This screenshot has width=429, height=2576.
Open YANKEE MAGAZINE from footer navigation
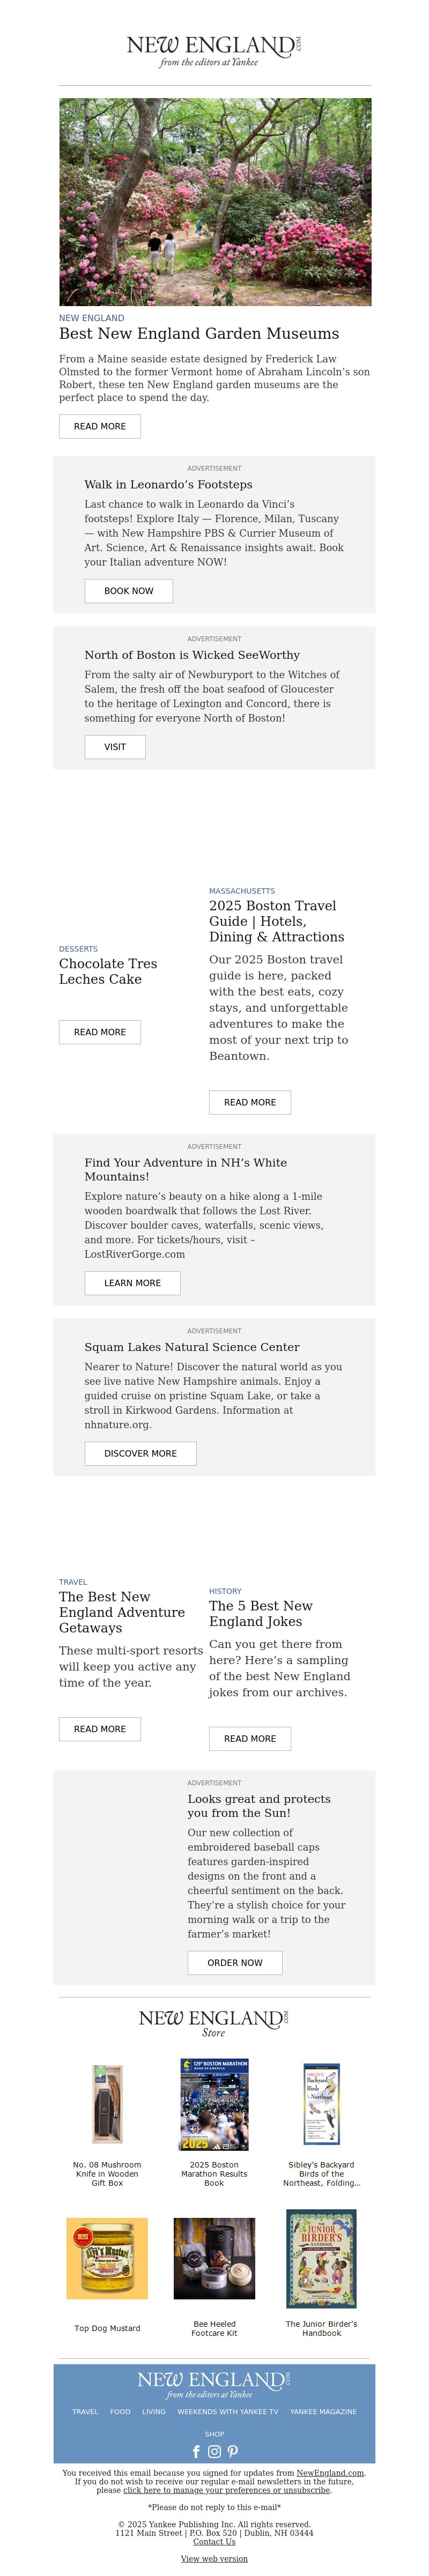coord(323,2412)
